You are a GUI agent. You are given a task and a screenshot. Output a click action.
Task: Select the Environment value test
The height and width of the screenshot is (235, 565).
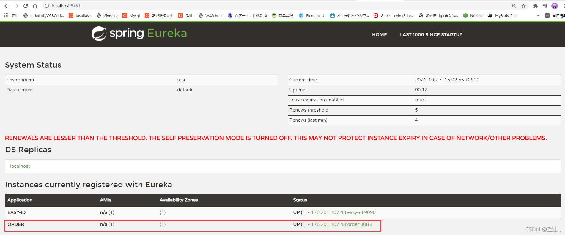[x=181, y=80]
